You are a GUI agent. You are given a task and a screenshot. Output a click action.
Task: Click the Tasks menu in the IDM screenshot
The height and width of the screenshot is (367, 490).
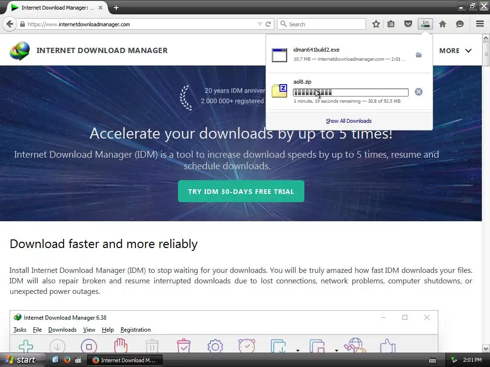[20, 330]
